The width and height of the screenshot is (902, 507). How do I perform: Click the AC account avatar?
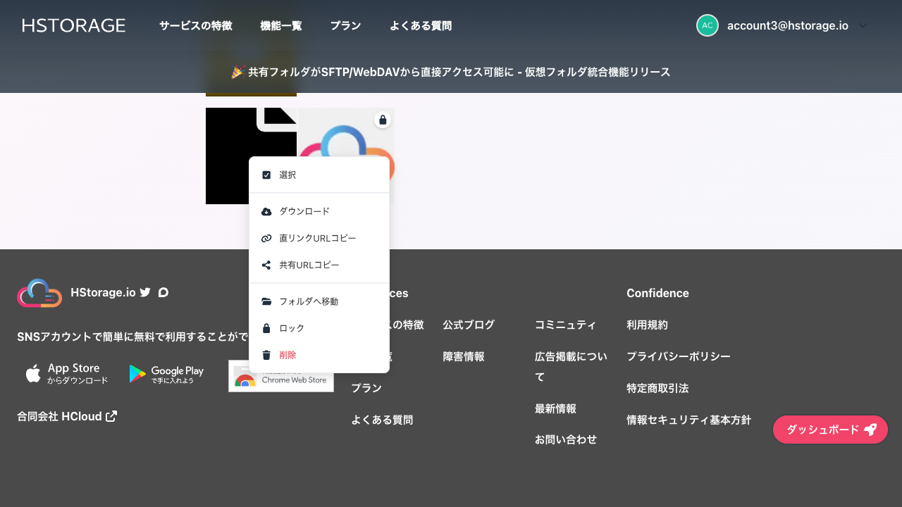708,25
